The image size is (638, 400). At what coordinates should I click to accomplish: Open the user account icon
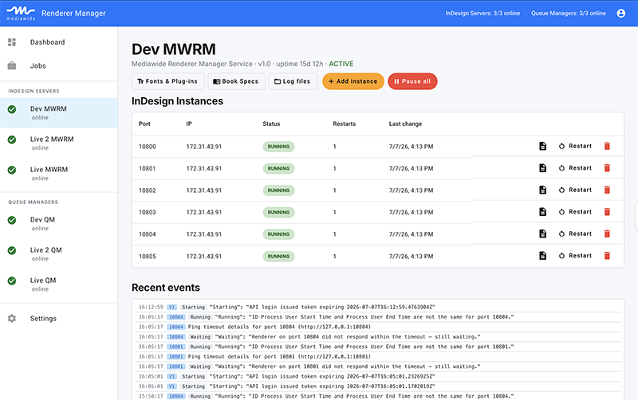point(621,14)
